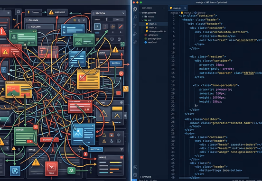Open the Extensions blocks icon
The image size is (262, 181).
point(135,42)
